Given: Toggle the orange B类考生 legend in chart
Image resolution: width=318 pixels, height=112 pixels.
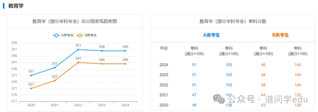Looking at the screenshot, I should pyautogui.click(x=87, y=35).
